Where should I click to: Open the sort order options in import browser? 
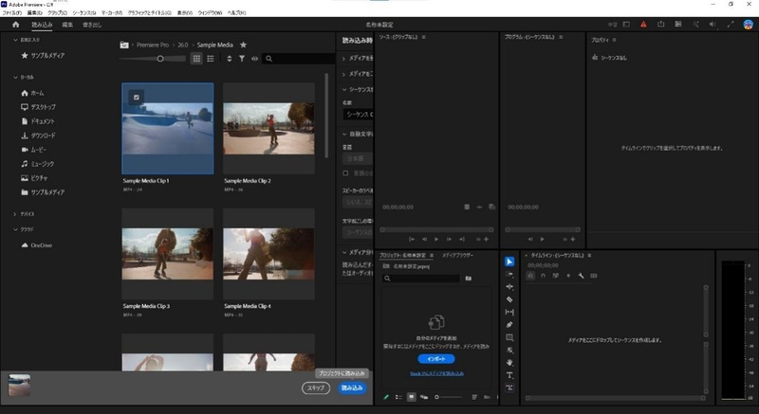229,59
